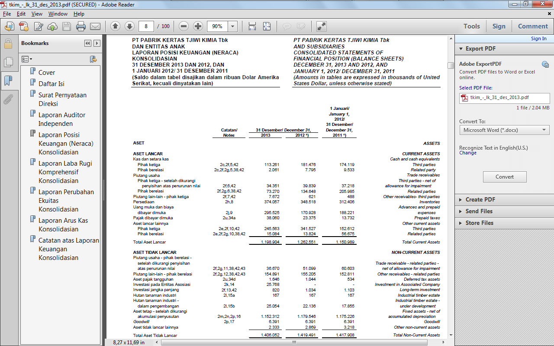
Task: Switch to the Comment pane
Action: (x=533, y=26)
